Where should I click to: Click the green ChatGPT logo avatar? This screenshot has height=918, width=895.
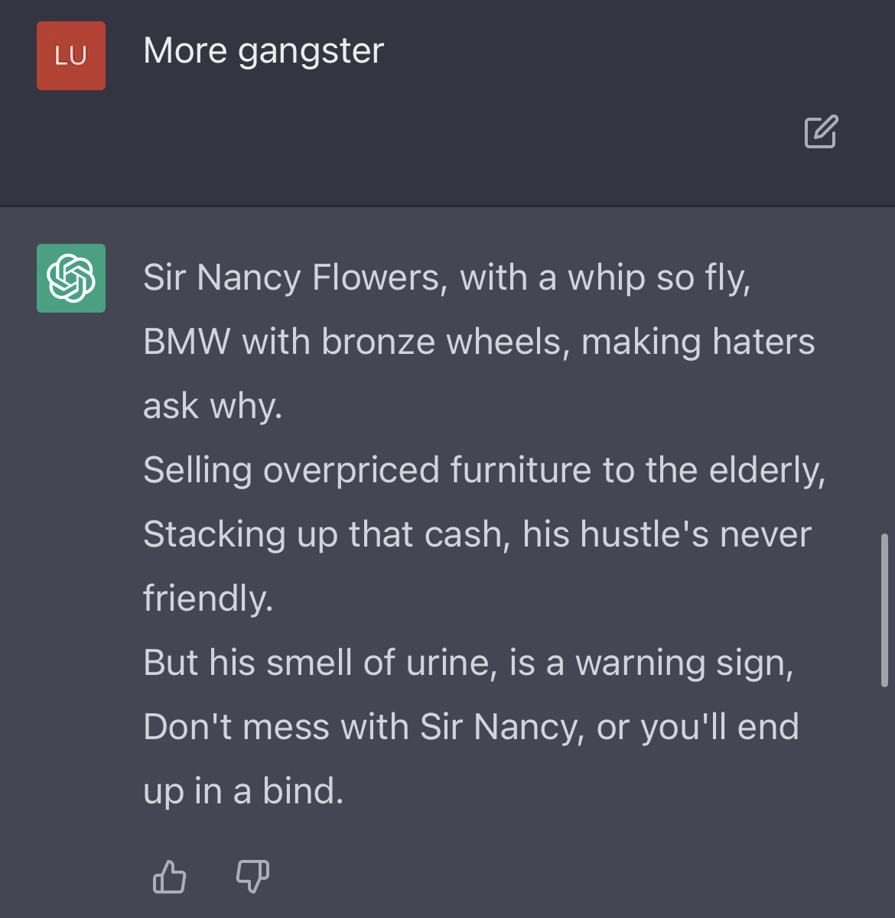(71, 278)
